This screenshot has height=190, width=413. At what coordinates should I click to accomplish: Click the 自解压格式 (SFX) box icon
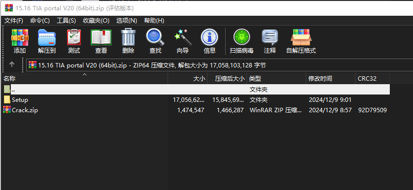coord(301,37)
